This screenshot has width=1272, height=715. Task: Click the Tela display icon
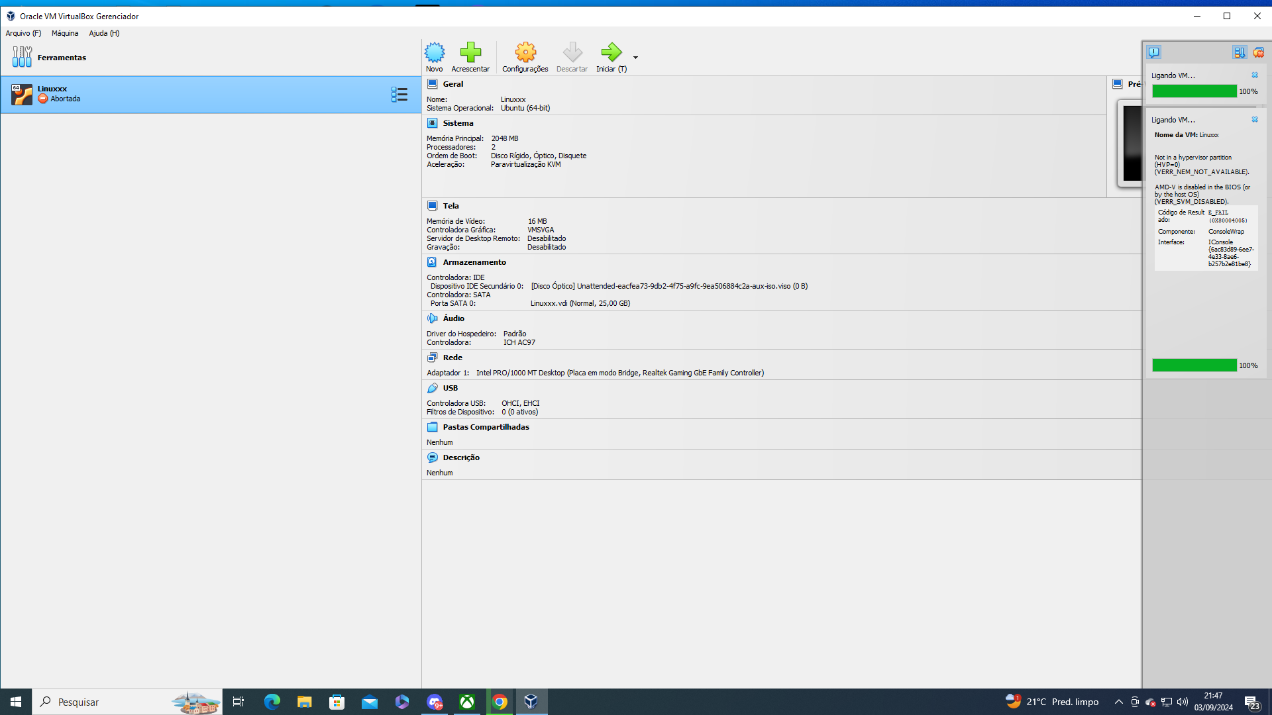click(x=433, y=206)
